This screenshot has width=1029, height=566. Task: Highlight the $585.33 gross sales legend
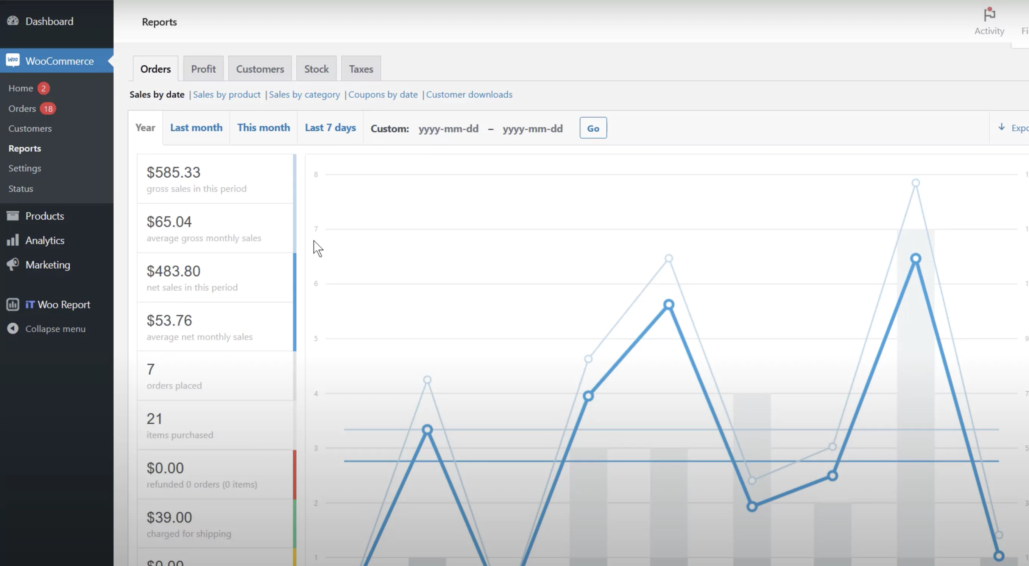(217, 179)
